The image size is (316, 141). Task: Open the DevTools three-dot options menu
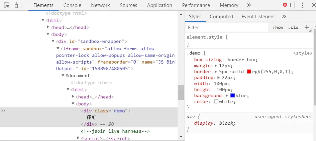pos(302,5)
